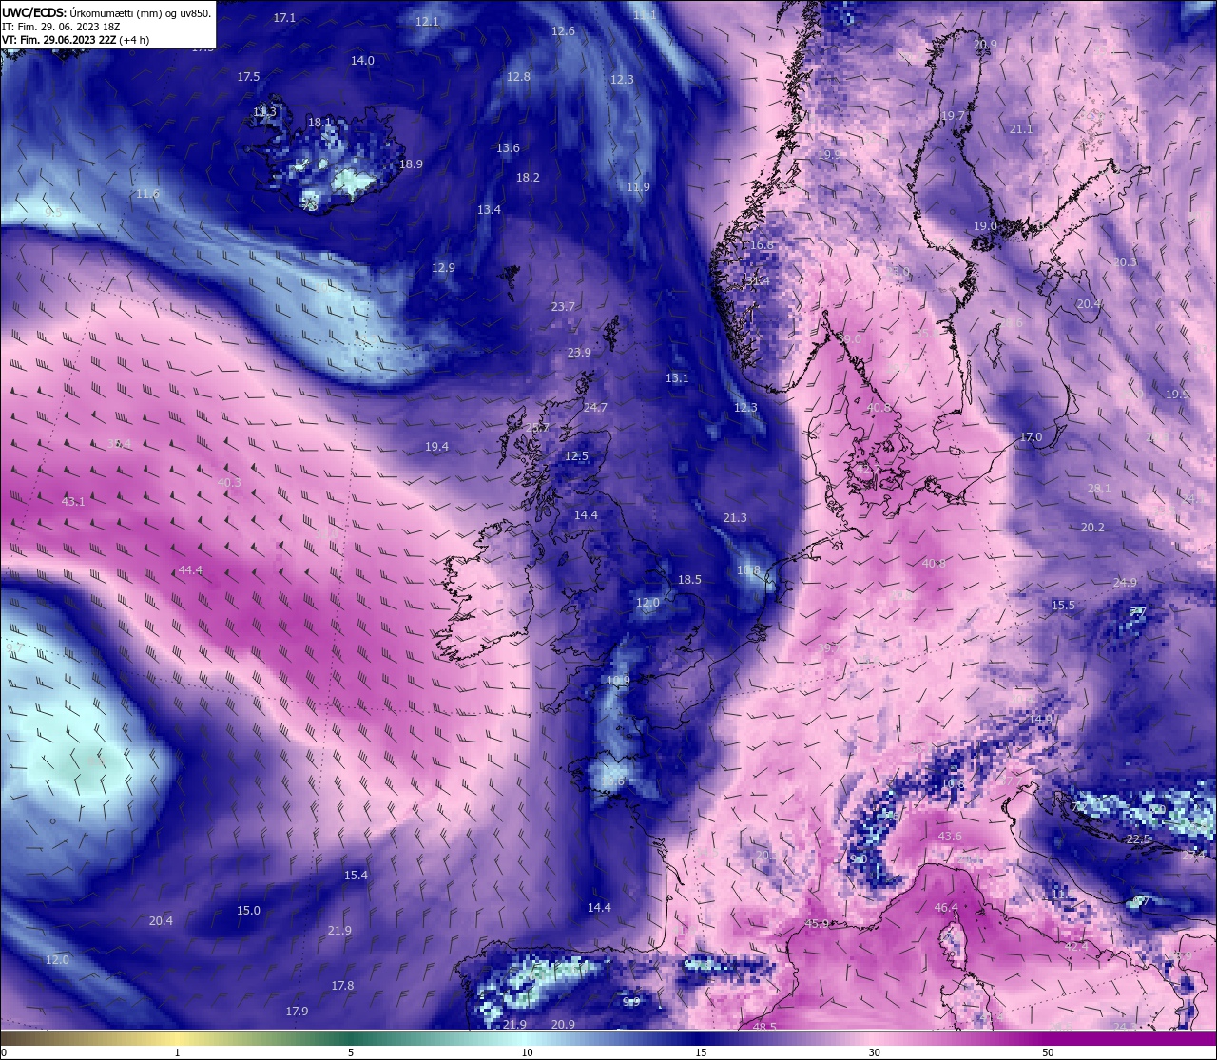Click the VT valid time 22Z line
1217x1060 pixels.
pyautogui.click(x=76, y=40)
